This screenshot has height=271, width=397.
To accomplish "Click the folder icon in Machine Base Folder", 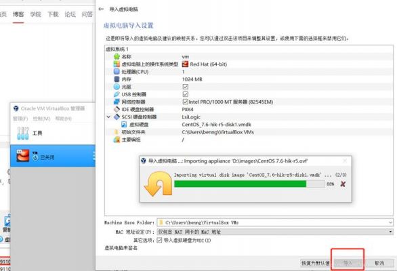I will coord(161,222).
